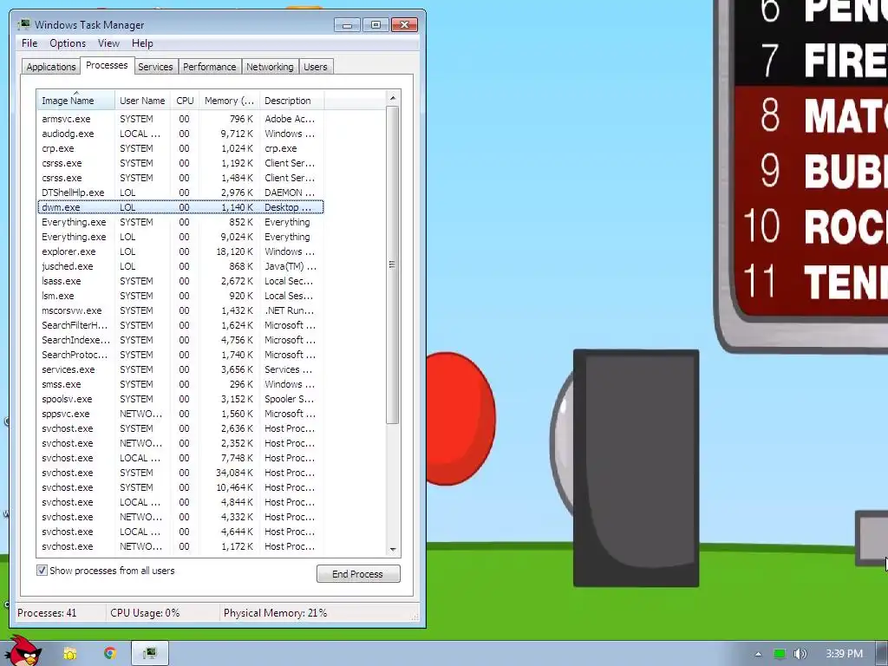Sort by the CPU column header
The height and width of the screenshot is (666, 888).
185,101
